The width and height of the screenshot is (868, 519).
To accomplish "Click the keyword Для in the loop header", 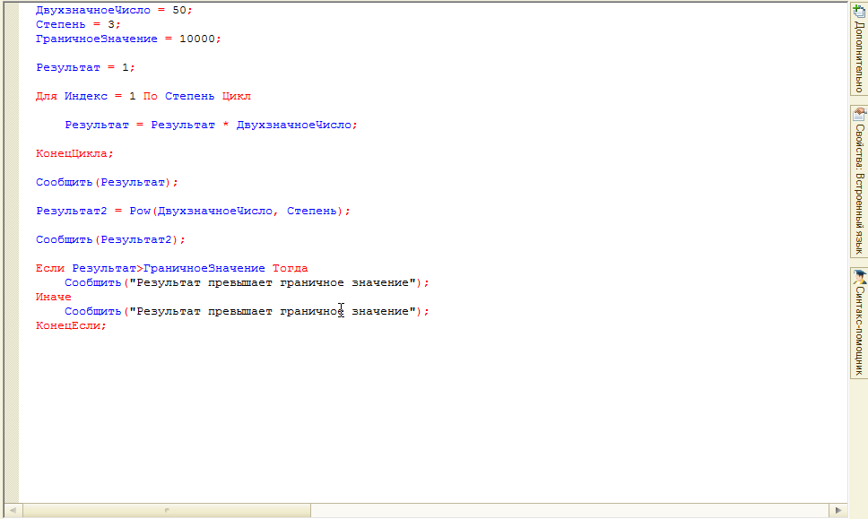I will (47, 96).
